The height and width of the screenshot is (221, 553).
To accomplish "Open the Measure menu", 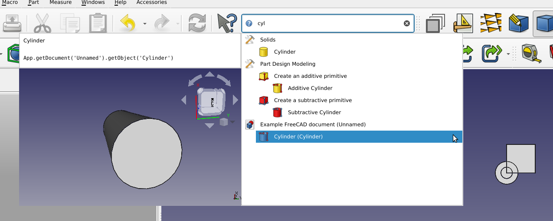I will (x=60, y=3).
